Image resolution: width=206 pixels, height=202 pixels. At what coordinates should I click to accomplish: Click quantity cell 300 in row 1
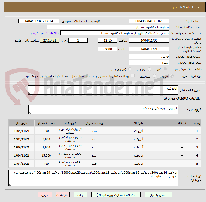tap(46, 131)
